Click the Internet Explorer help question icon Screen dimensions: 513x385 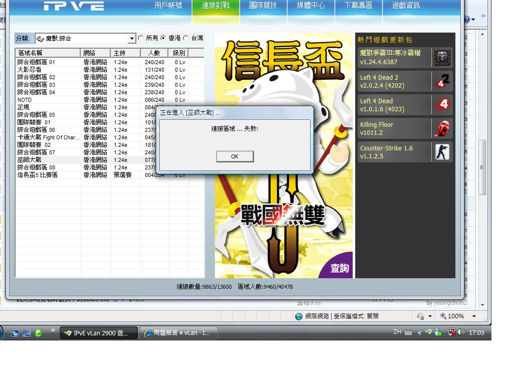click(466, 20)
